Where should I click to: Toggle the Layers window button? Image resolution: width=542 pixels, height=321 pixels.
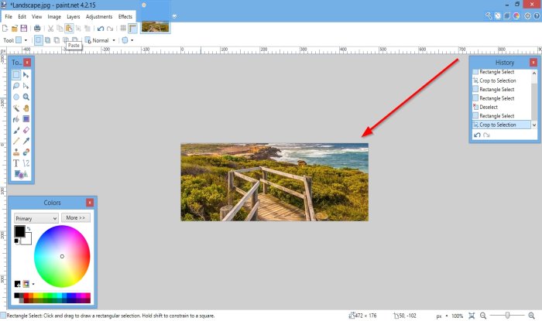click(x=506, y=16)
